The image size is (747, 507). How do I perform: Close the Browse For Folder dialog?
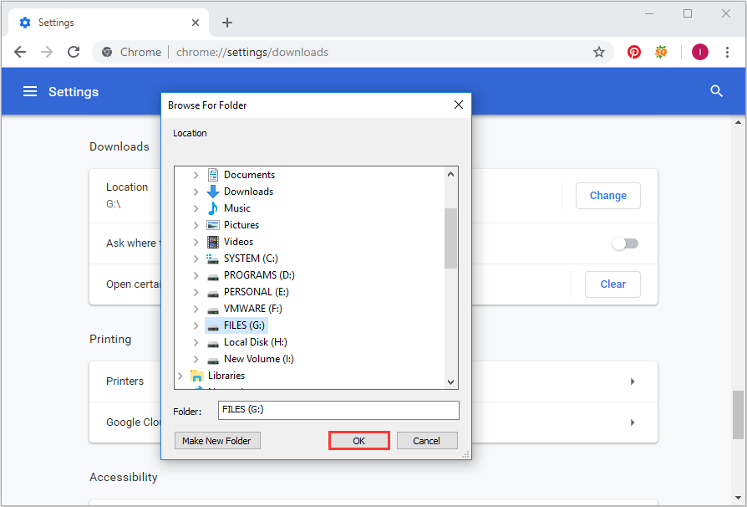(x=458, y=105)
